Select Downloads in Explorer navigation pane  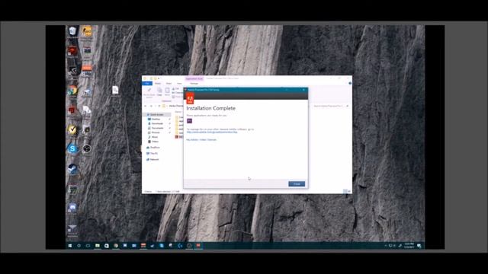coord(157,123)
